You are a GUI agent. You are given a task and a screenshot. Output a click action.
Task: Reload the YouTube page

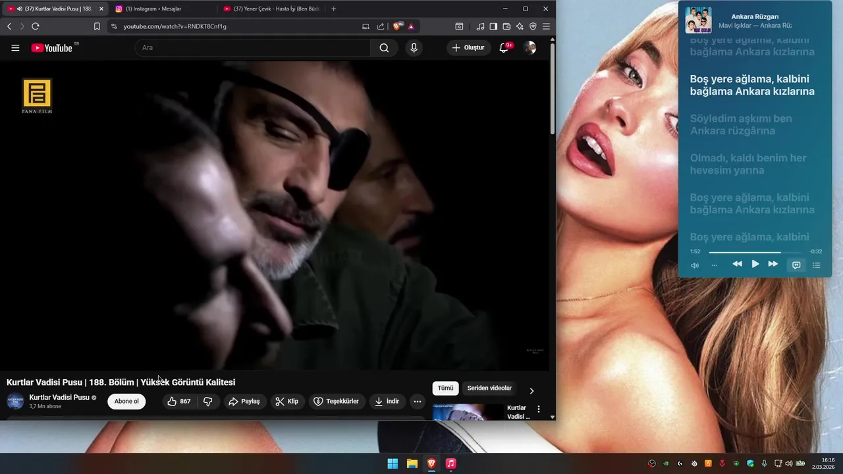click(x=35, y=26)
